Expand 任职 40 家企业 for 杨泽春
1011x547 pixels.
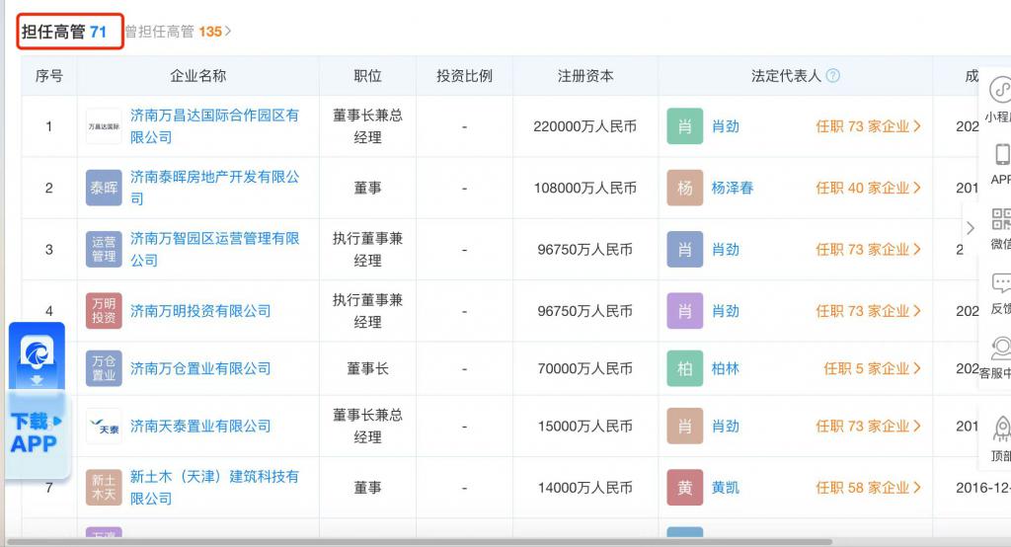click(x=868, y=188)
